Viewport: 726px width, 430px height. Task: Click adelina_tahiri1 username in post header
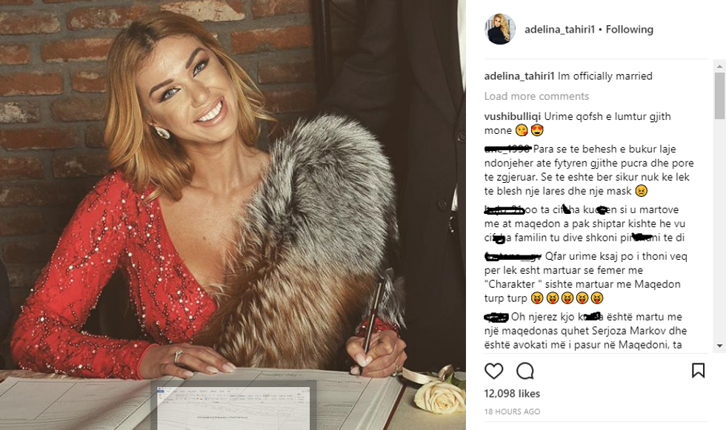pos(559,30)
